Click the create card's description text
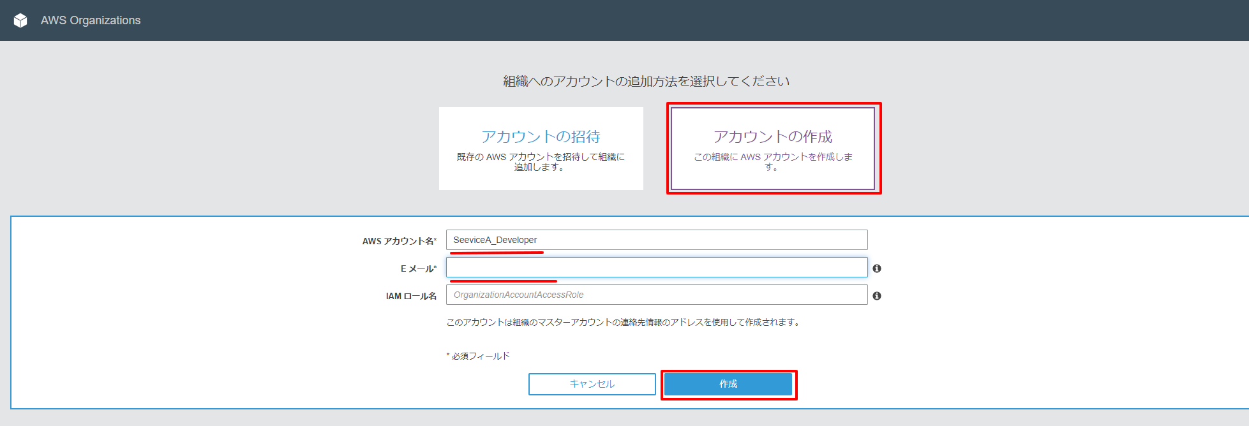 click(772, 162)
